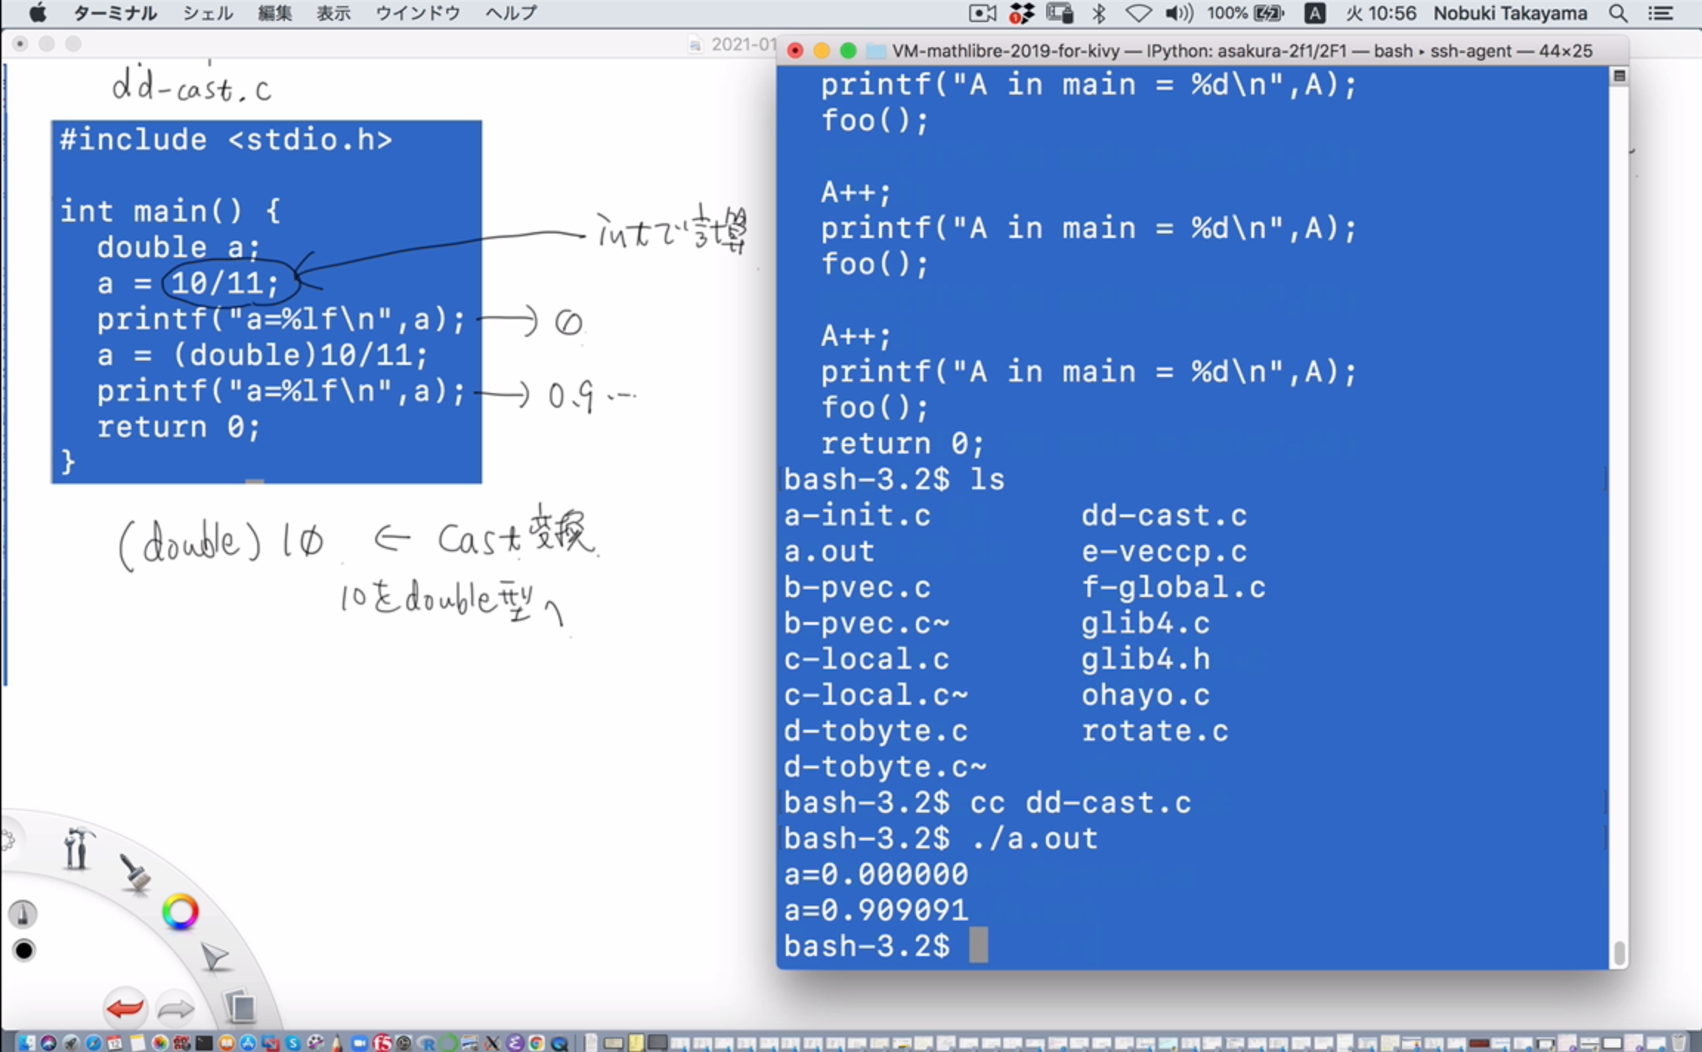The height and width of the screenshot is (1052, 1702).
Task: Open the ヘルプ menu
Action: [510, 13]
